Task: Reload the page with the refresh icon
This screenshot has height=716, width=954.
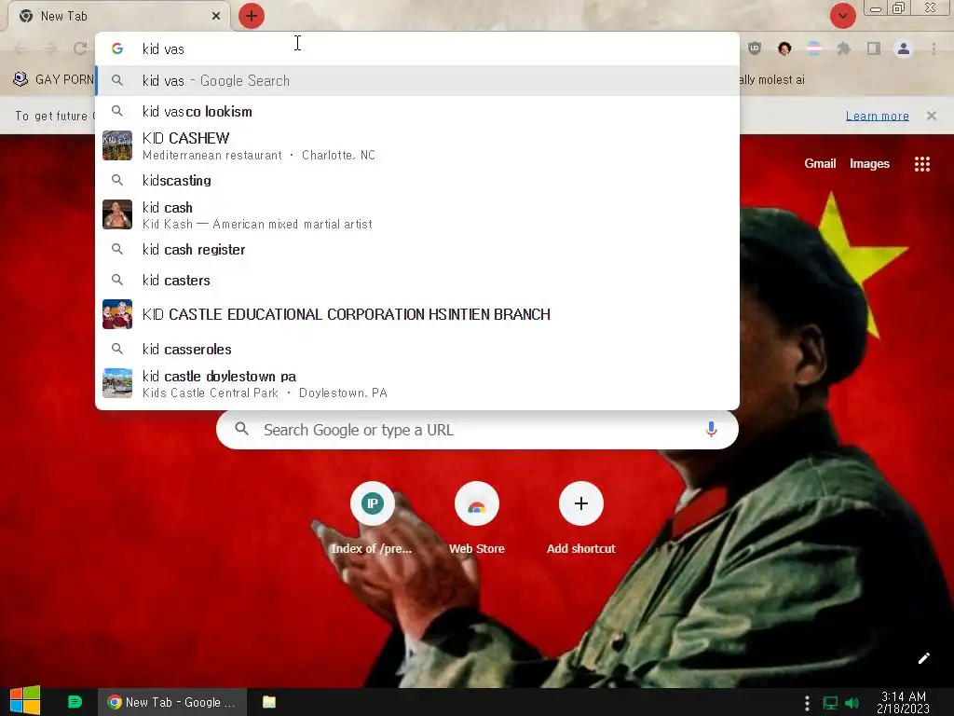Action: 80,48
